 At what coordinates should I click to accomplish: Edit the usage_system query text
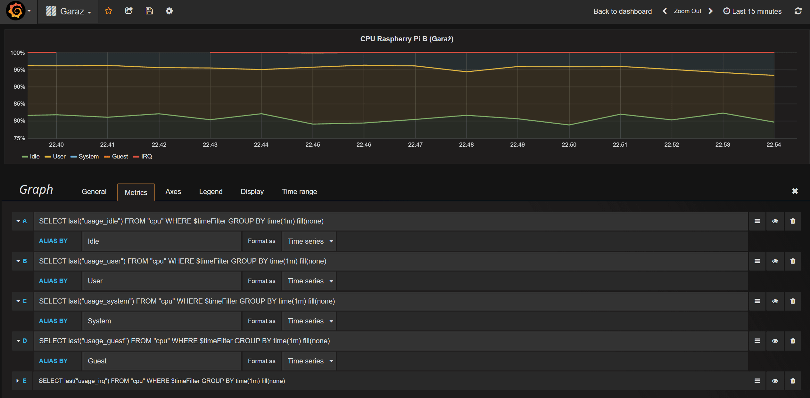391,301
